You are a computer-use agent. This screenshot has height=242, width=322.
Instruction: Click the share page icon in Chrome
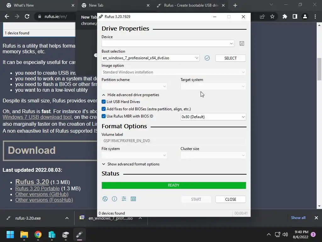point(262,16)
